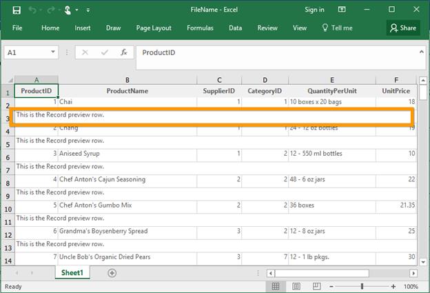
Task: Click the formula bar showing ProductID
Action: tap(276, 57)
